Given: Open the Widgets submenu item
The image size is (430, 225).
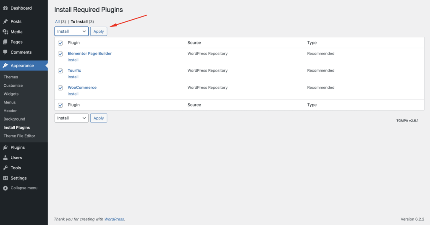Looking at the screenshot, I should pyautogui.click(x=11, y=94).
